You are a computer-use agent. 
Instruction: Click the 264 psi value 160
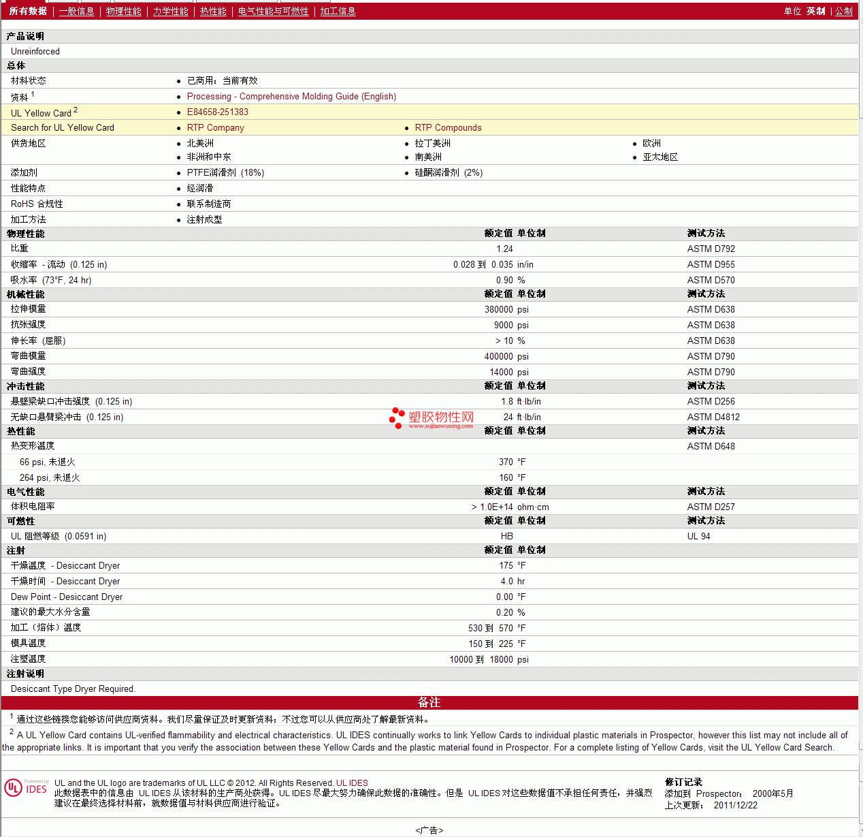coord(506,478)
